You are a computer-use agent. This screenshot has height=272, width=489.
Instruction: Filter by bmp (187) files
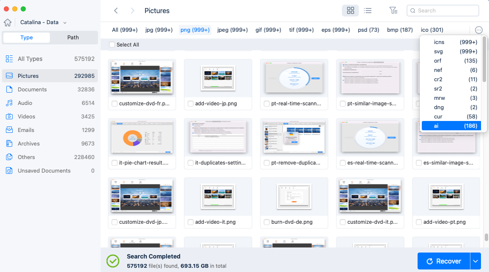point(400,30)
